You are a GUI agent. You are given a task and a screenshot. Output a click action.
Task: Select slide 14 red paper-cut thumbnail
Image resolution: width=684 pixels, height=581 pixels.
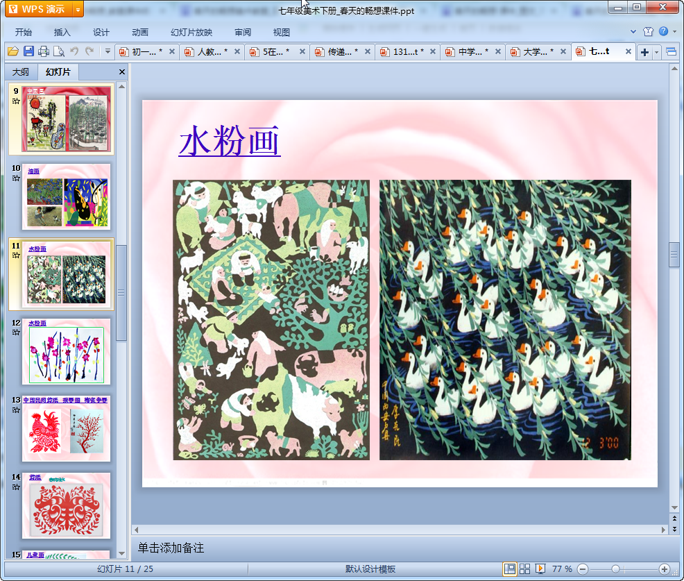[x=67, y=505]
